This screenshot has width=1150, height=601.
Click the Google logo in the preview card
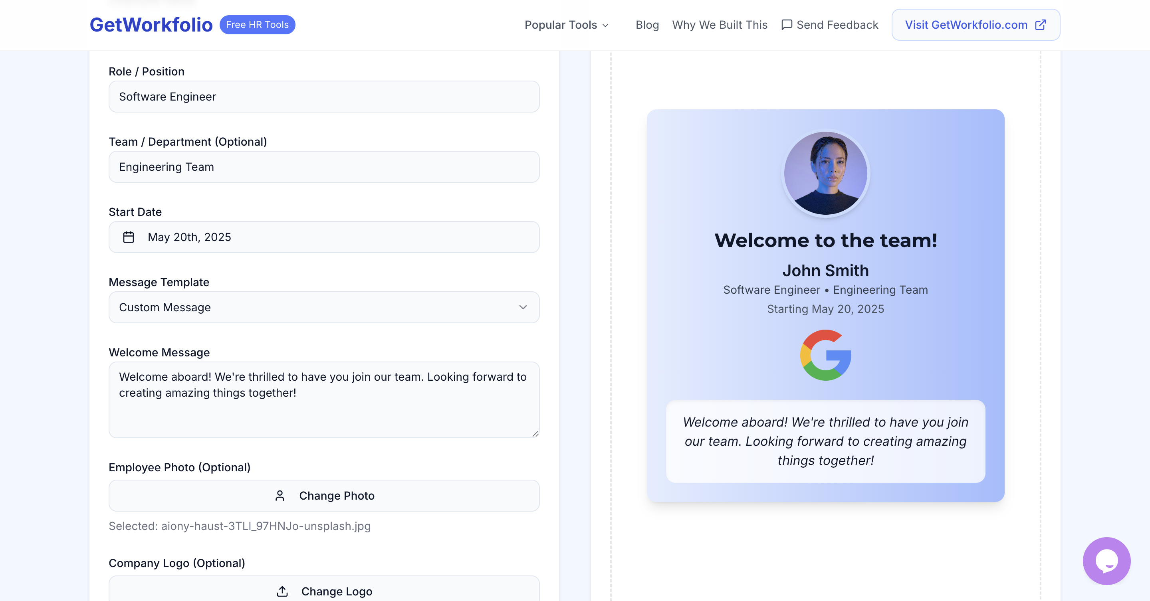(825, 355)
